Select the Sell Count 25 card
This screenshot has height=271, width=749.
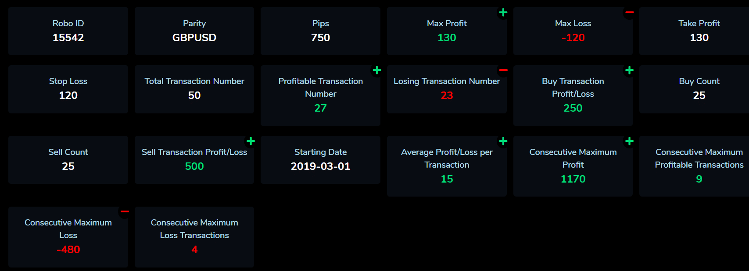[68, 160]
